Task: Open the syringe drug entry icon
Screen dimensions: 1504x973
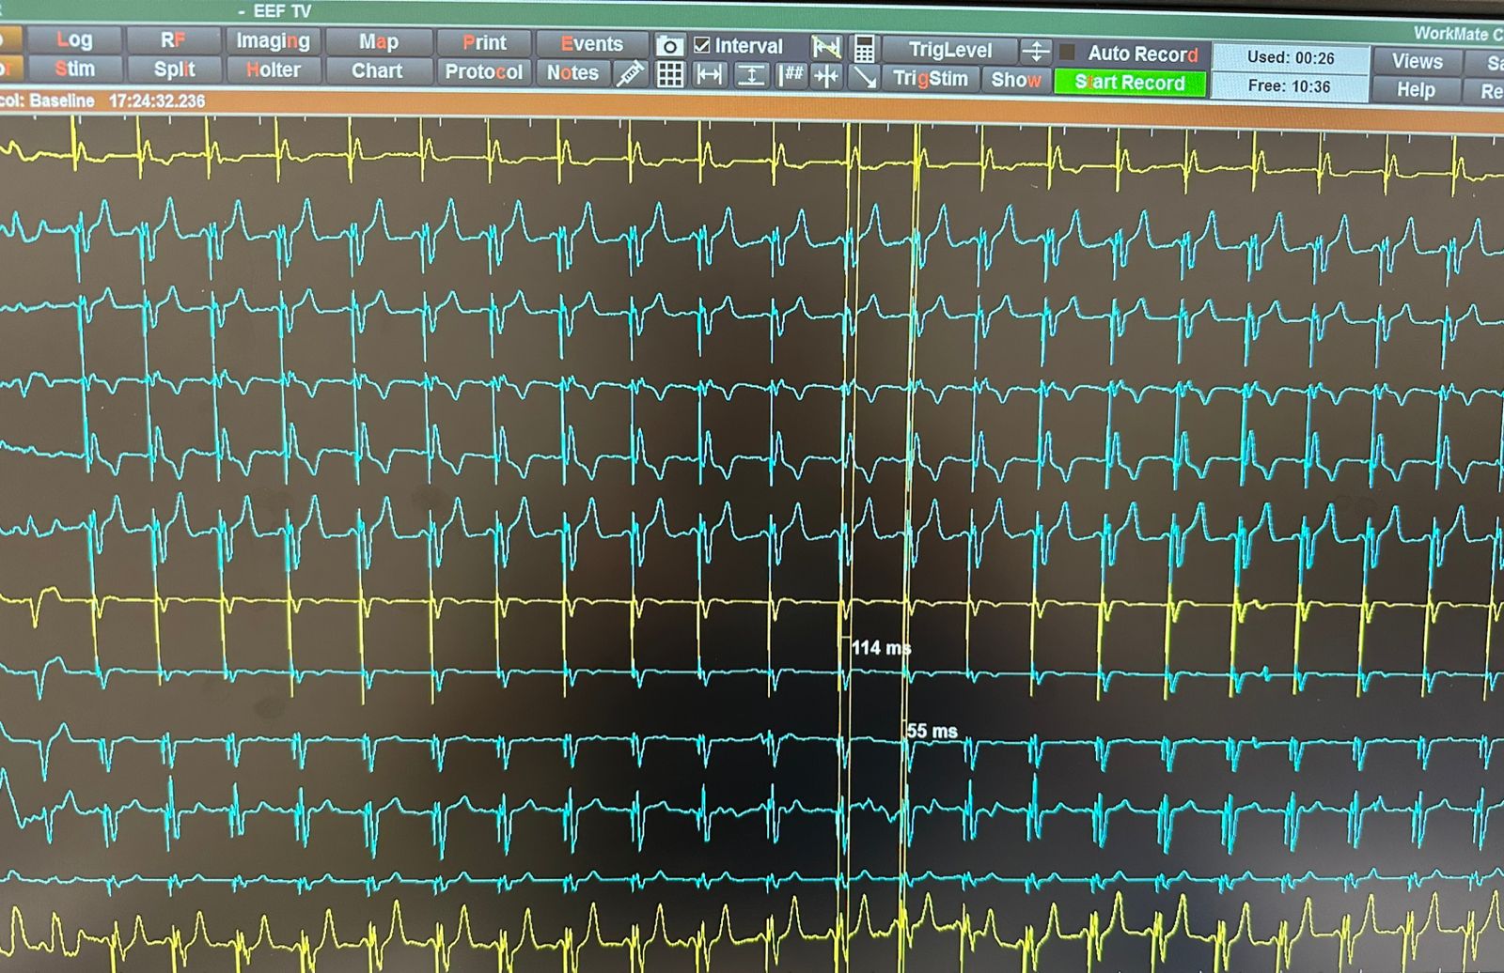Action: click(630, 74)
